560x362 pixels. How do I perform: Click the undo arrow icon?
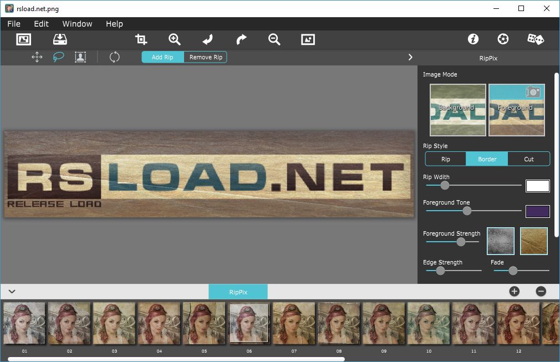coord(207,39)
